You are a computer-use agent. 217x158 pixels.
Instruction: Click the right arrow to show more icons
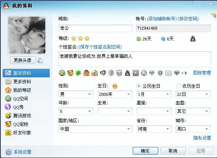pyautogui.click(x=186, y=73)
